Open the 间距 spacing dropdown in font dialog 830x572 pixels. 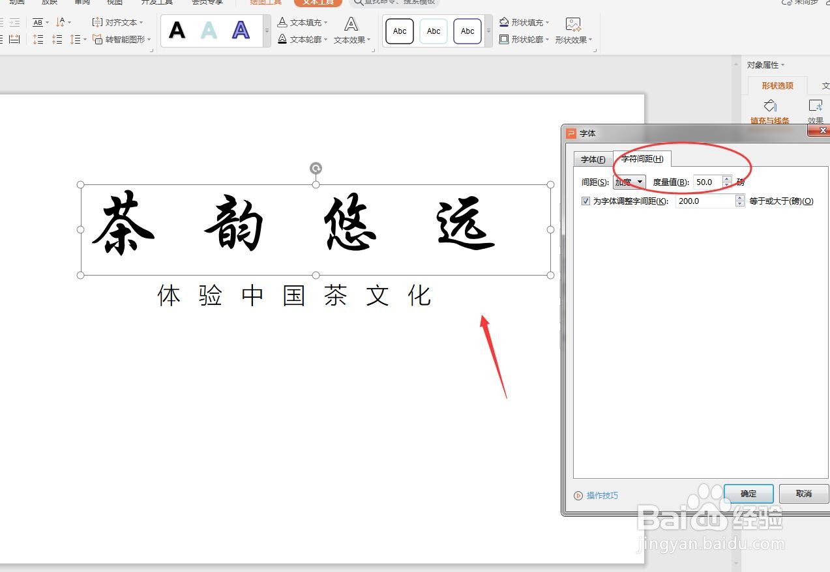click(630, 182)
